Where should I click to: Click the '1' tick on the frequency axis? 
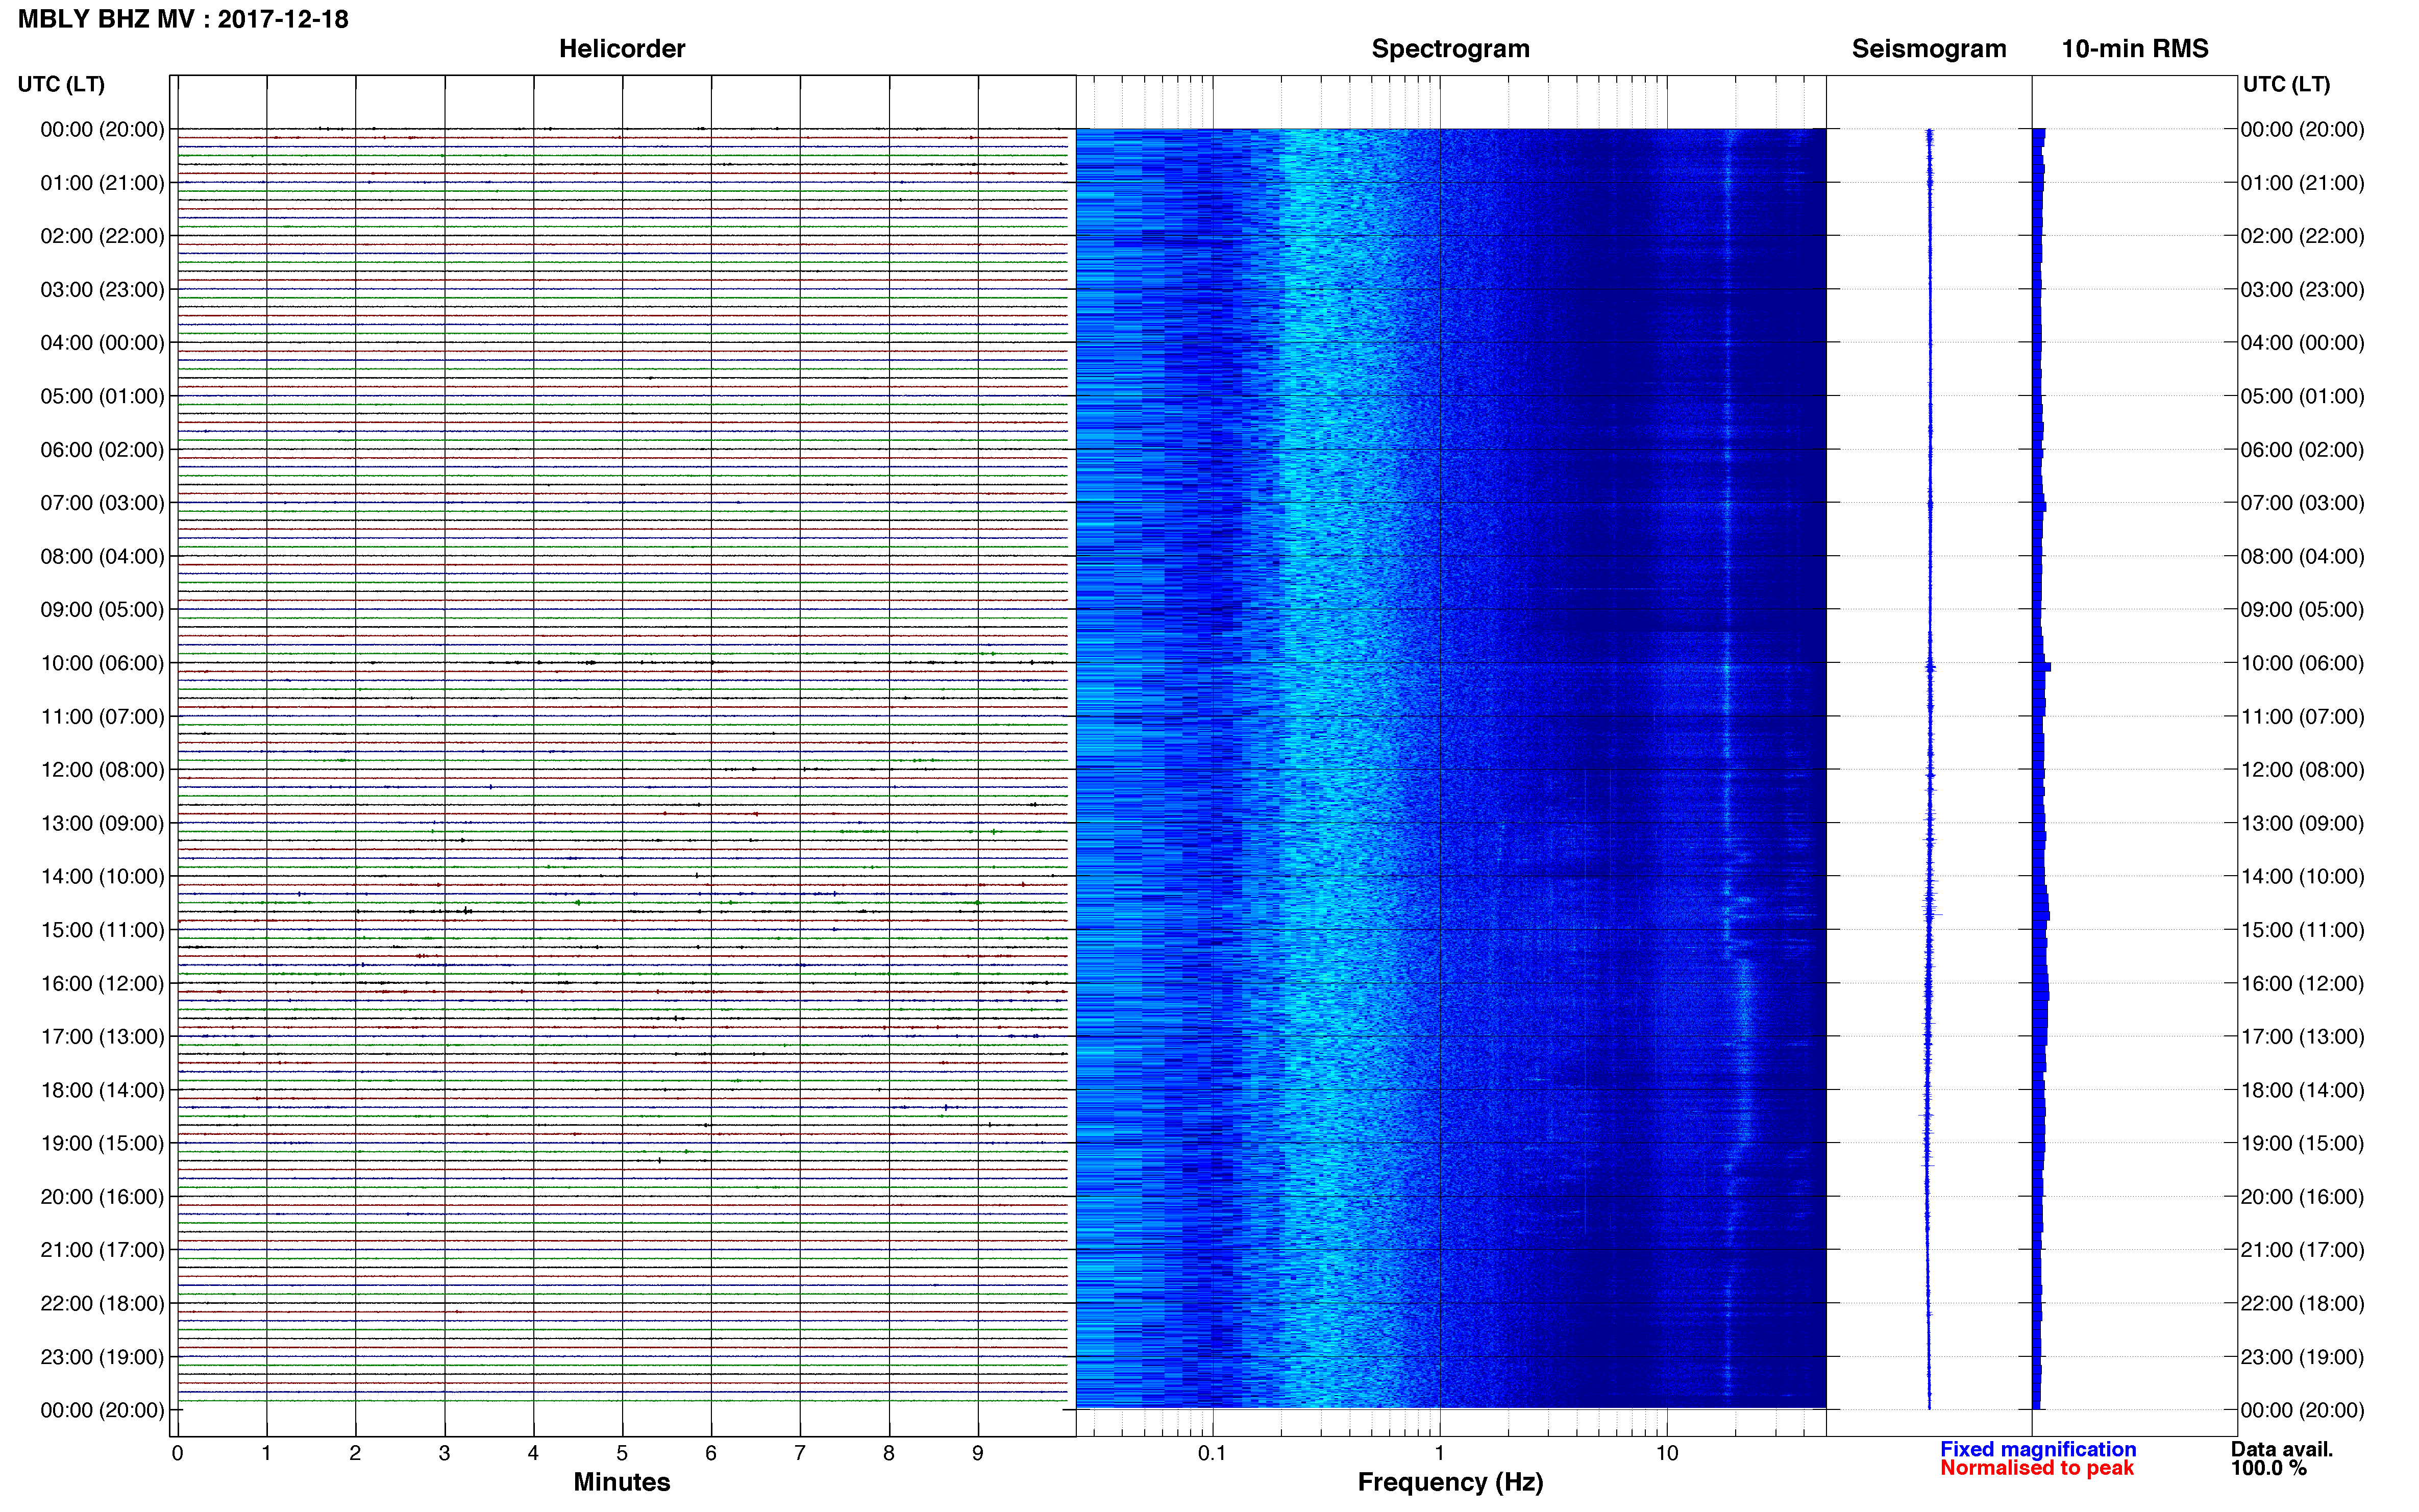(1439, 1453)
